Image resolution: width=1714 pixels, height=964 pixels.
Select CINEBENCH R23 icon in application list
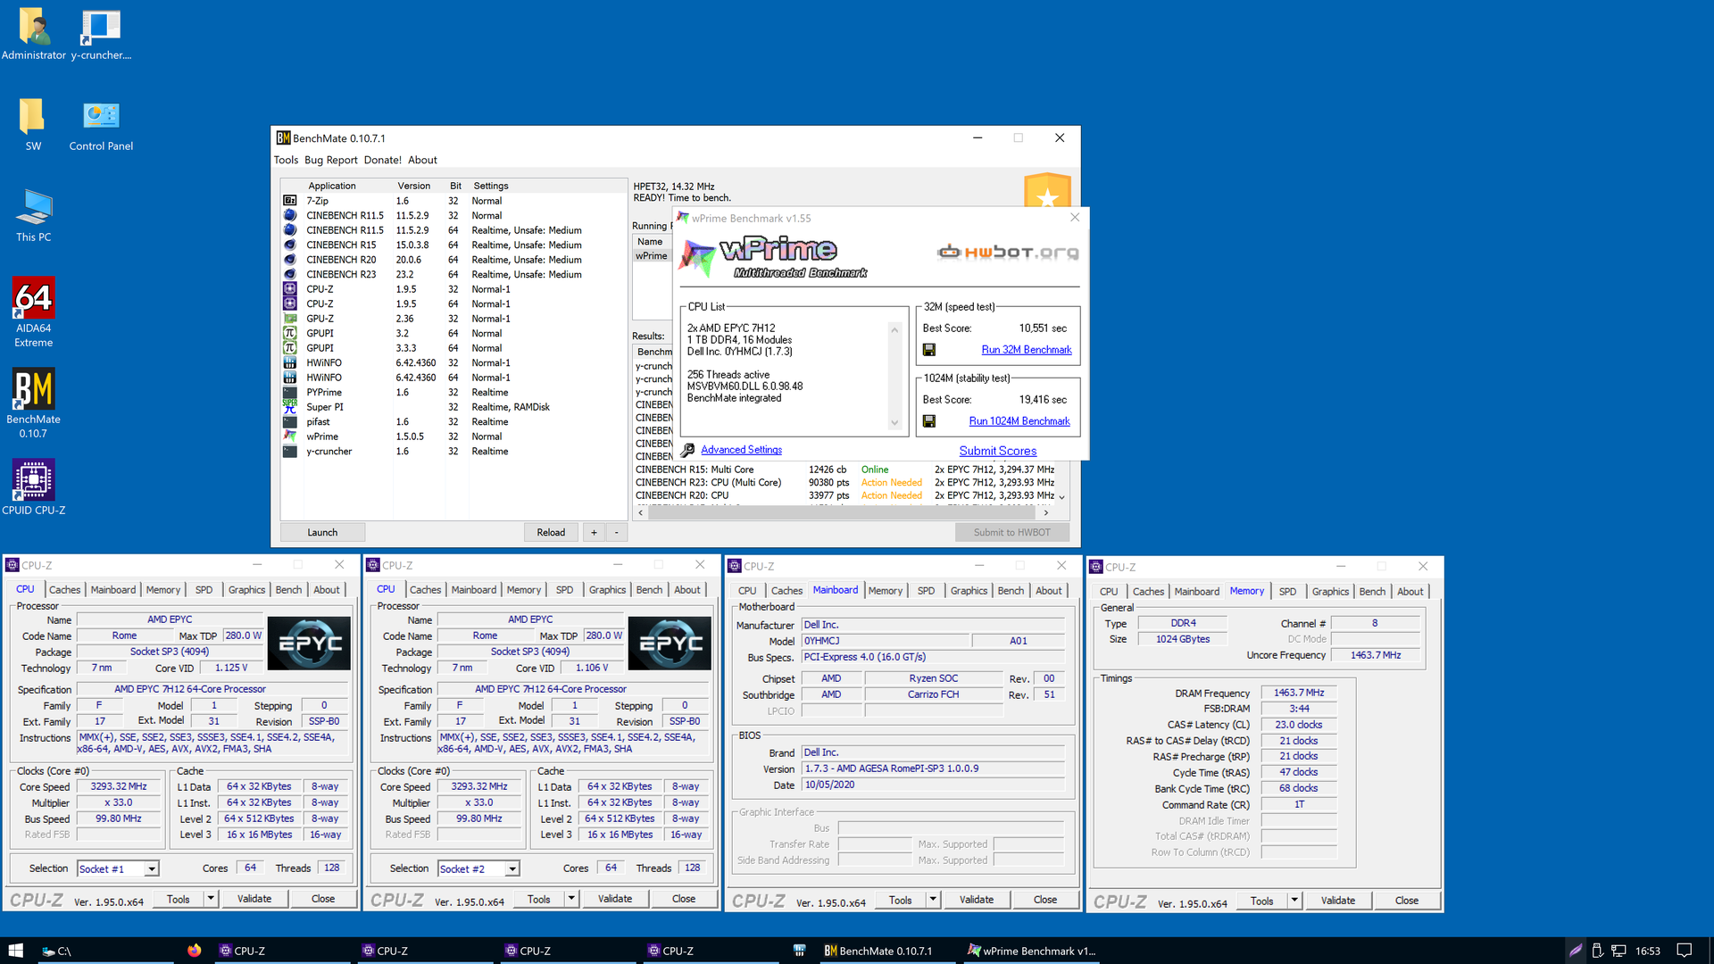[290, 274]
